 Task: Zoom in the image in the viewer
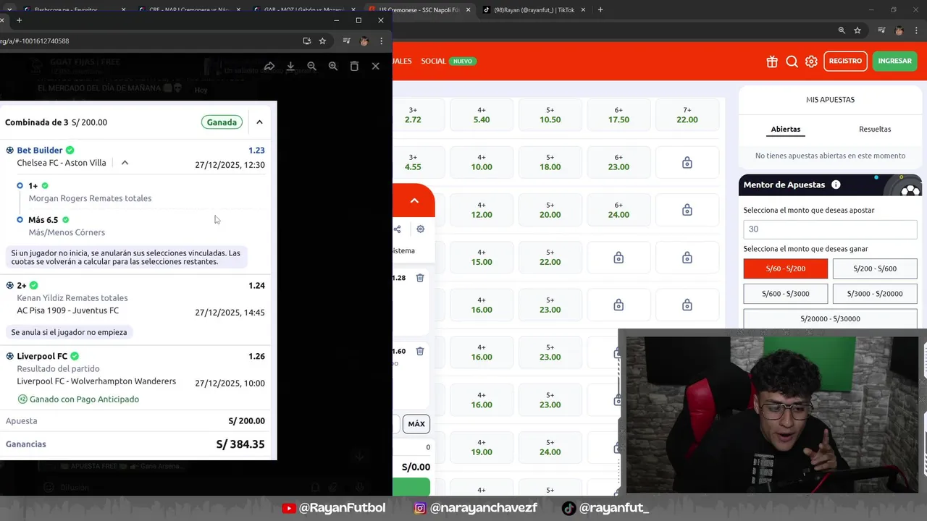(x=333, y=66)
